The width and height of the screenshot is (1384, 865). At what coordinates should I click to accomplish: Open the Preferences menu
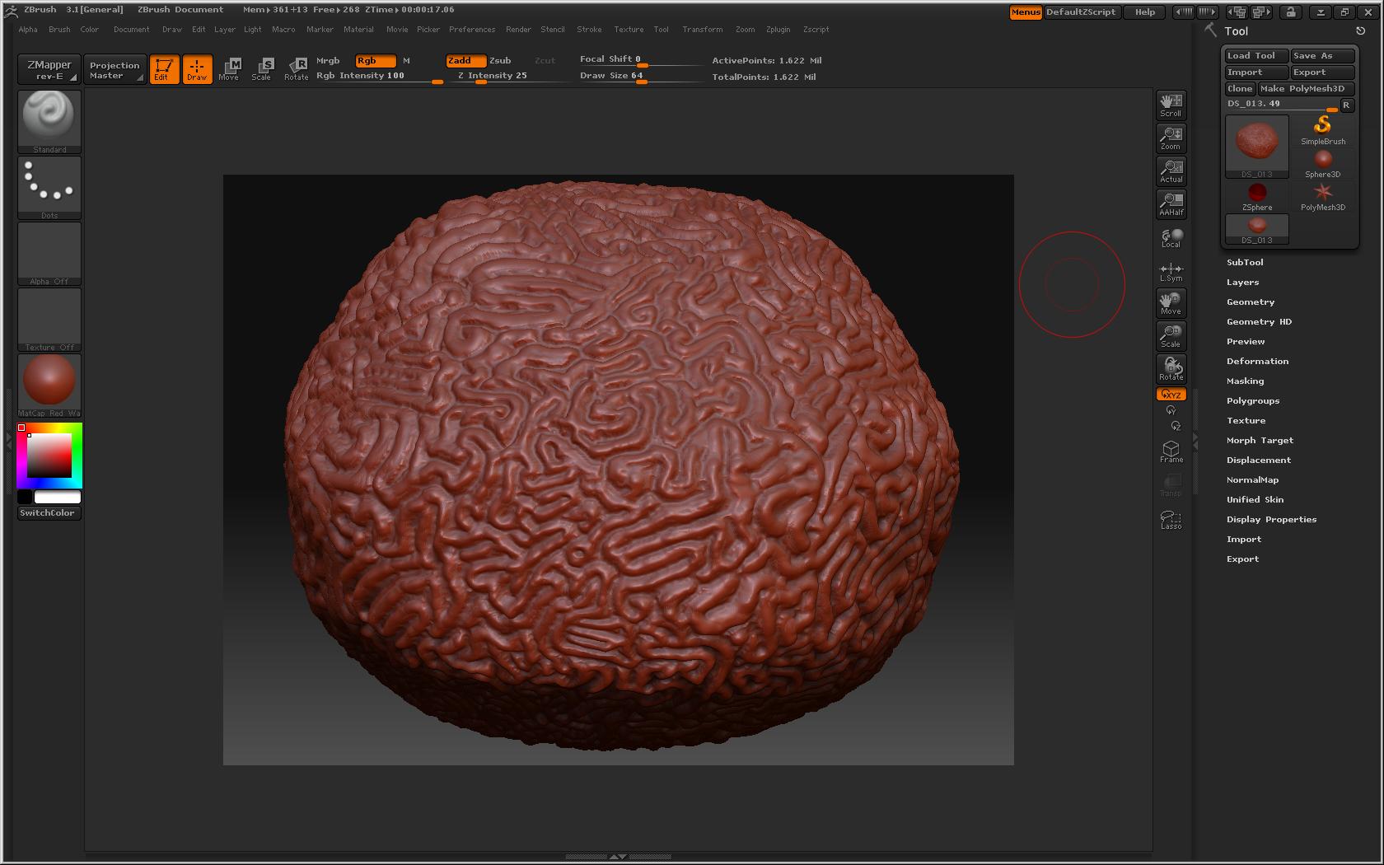[x=472, y=30]
